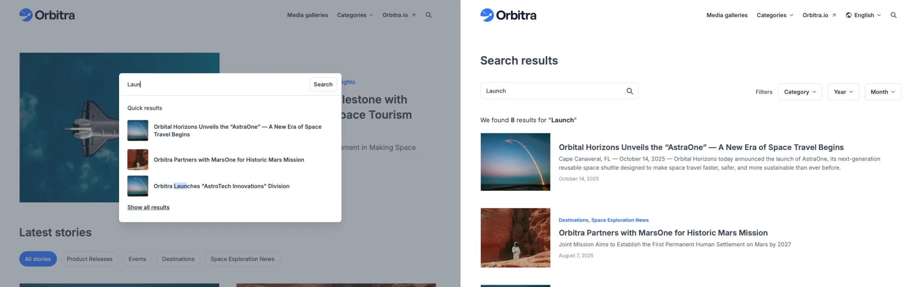Click into the popup search field containing Laun
The height and width of the screenshot is (287, 921).
[x=215, y=84]
